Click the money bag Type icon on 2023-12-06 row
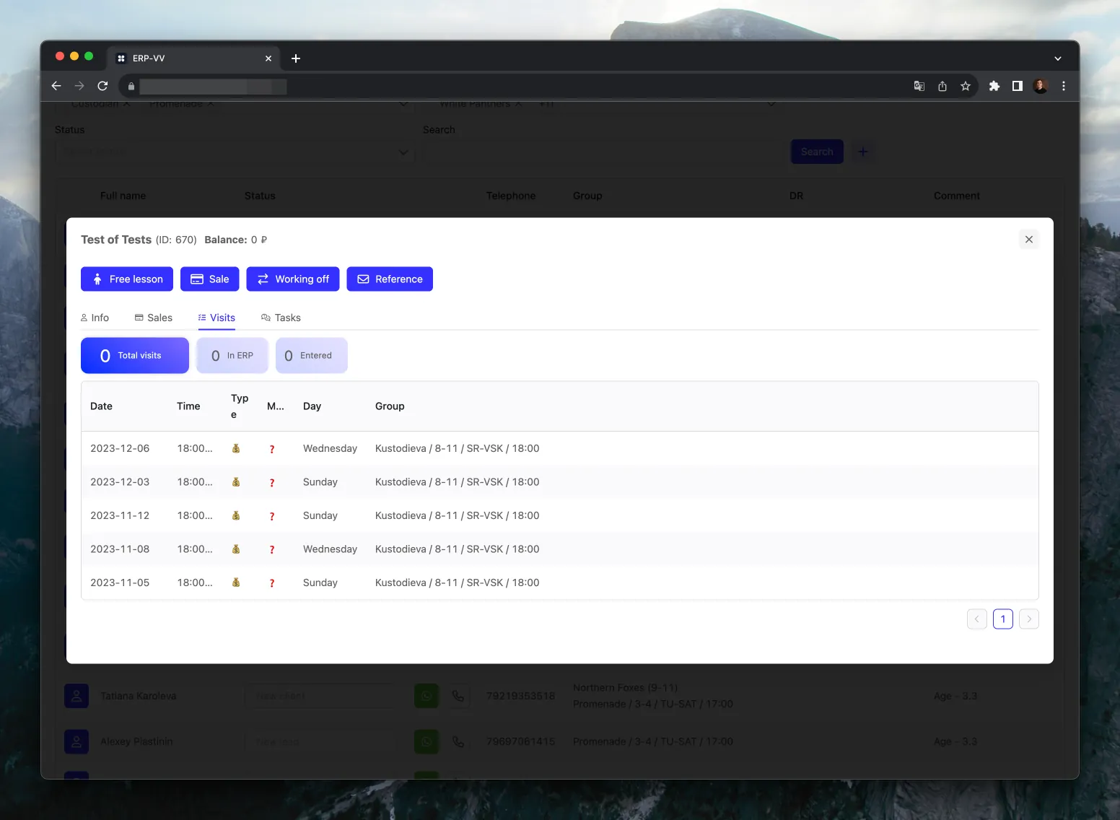 [237, 448]
